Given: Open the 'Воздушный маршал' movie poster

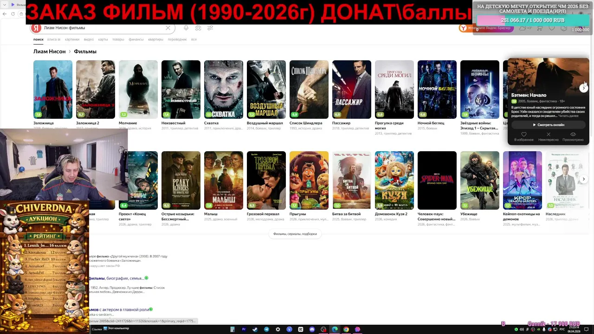Looking at the screenshot, I should coord(266,90).
